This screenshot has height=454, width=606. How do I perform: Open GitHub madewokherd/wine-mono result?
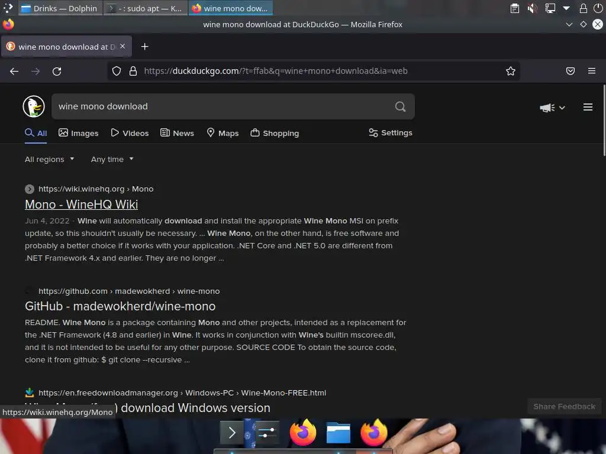pos(120,306)
